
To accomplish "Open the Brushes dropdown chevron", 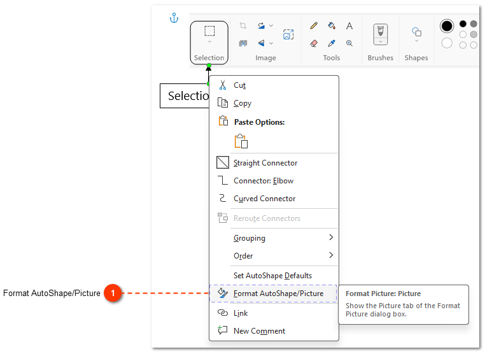I will [x=381, y=41].
